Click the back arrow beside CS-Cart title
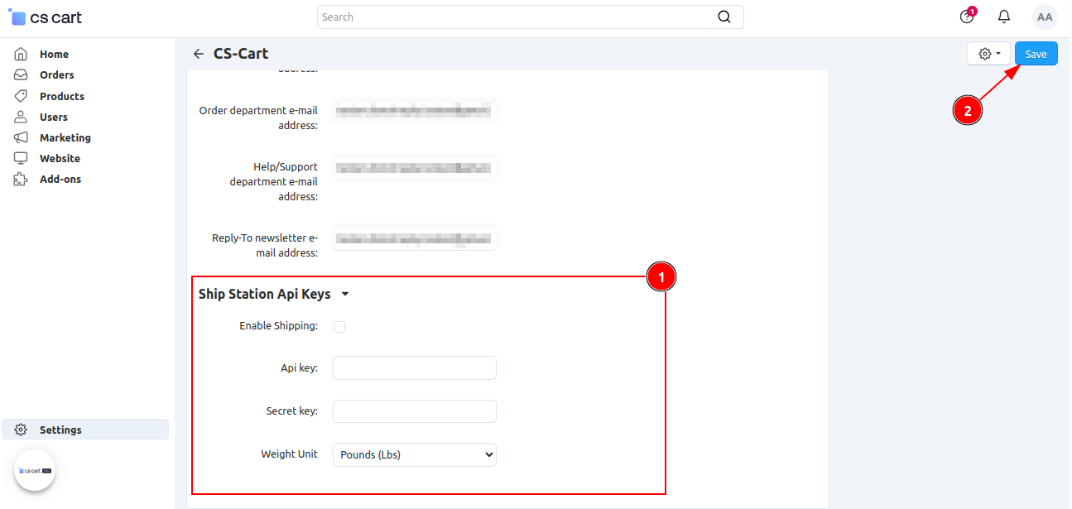Image resolution: width=1072 pixels, height=509 pixels. click(x=198, y=54)
